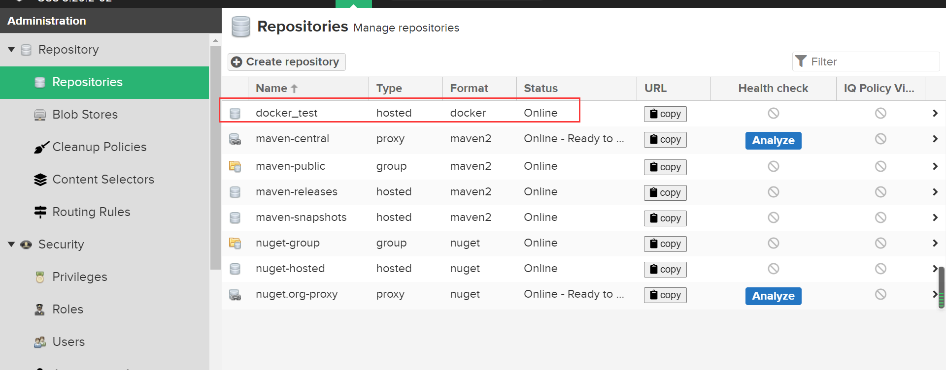This screenshot has width=946, height=370.
Task: Analyze health of maven-central repository
Action: pyautogui.click(x=773, y=141)
